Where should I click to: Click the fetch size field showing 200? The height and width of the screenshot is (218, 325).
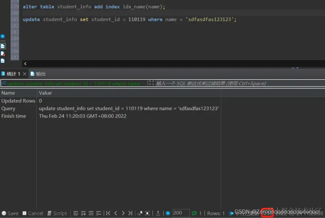(x=181, y=213)
